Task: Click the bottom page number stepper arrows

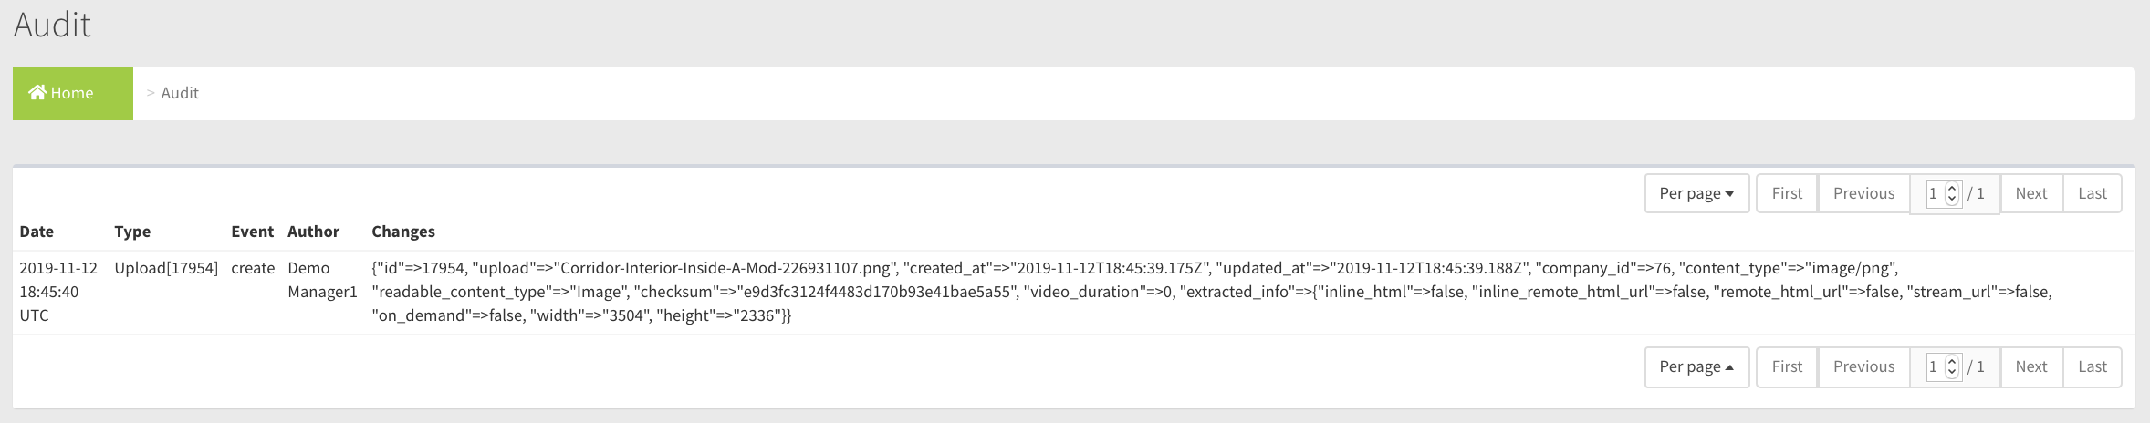Action: click(x=1952, y=366)
